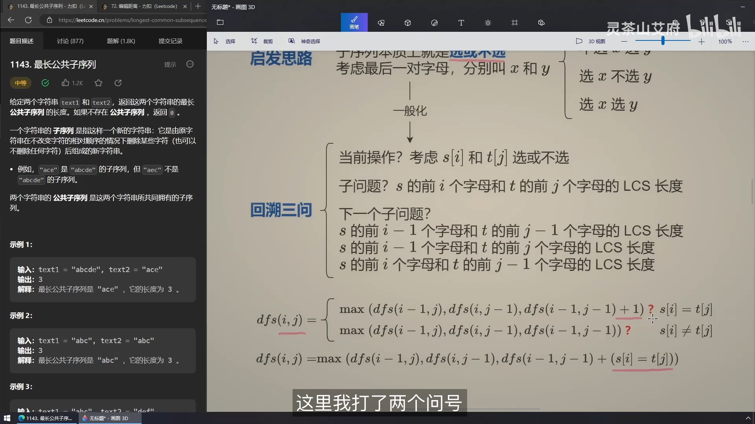Open the 3D library icon

pyautogui.click(x=541, y=23)
